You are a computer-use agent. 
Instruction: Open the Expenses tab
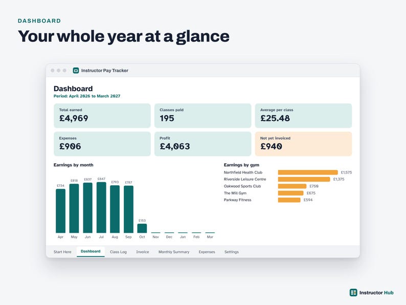[x=207, y=252]
